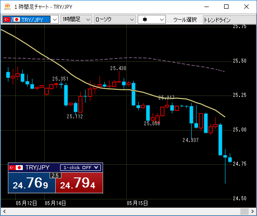Click the scrollbar right arrow
The height and width of the screenshot is (216, 257).
click(253, 212)
